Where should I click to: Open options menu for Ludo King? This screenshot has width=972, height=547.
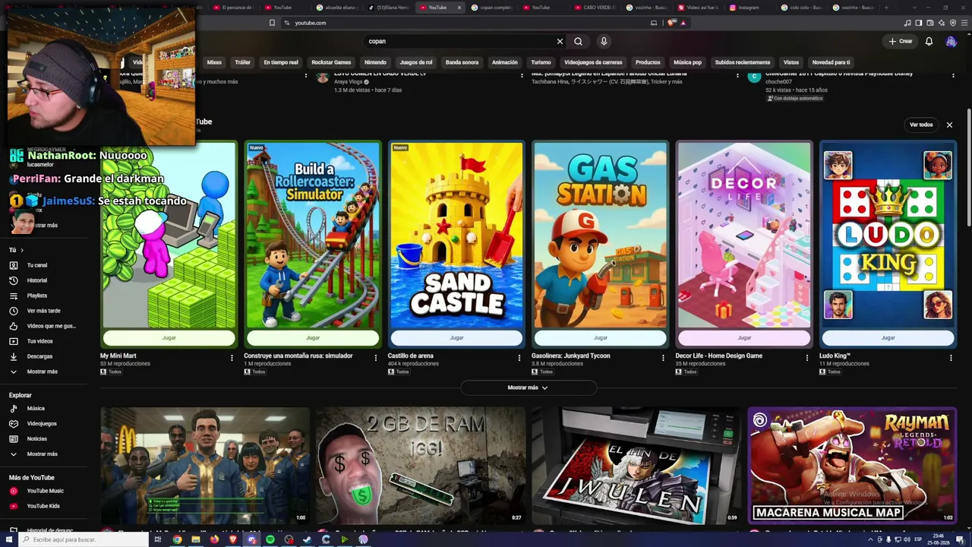pyautogui.click(x=951, y=357)
